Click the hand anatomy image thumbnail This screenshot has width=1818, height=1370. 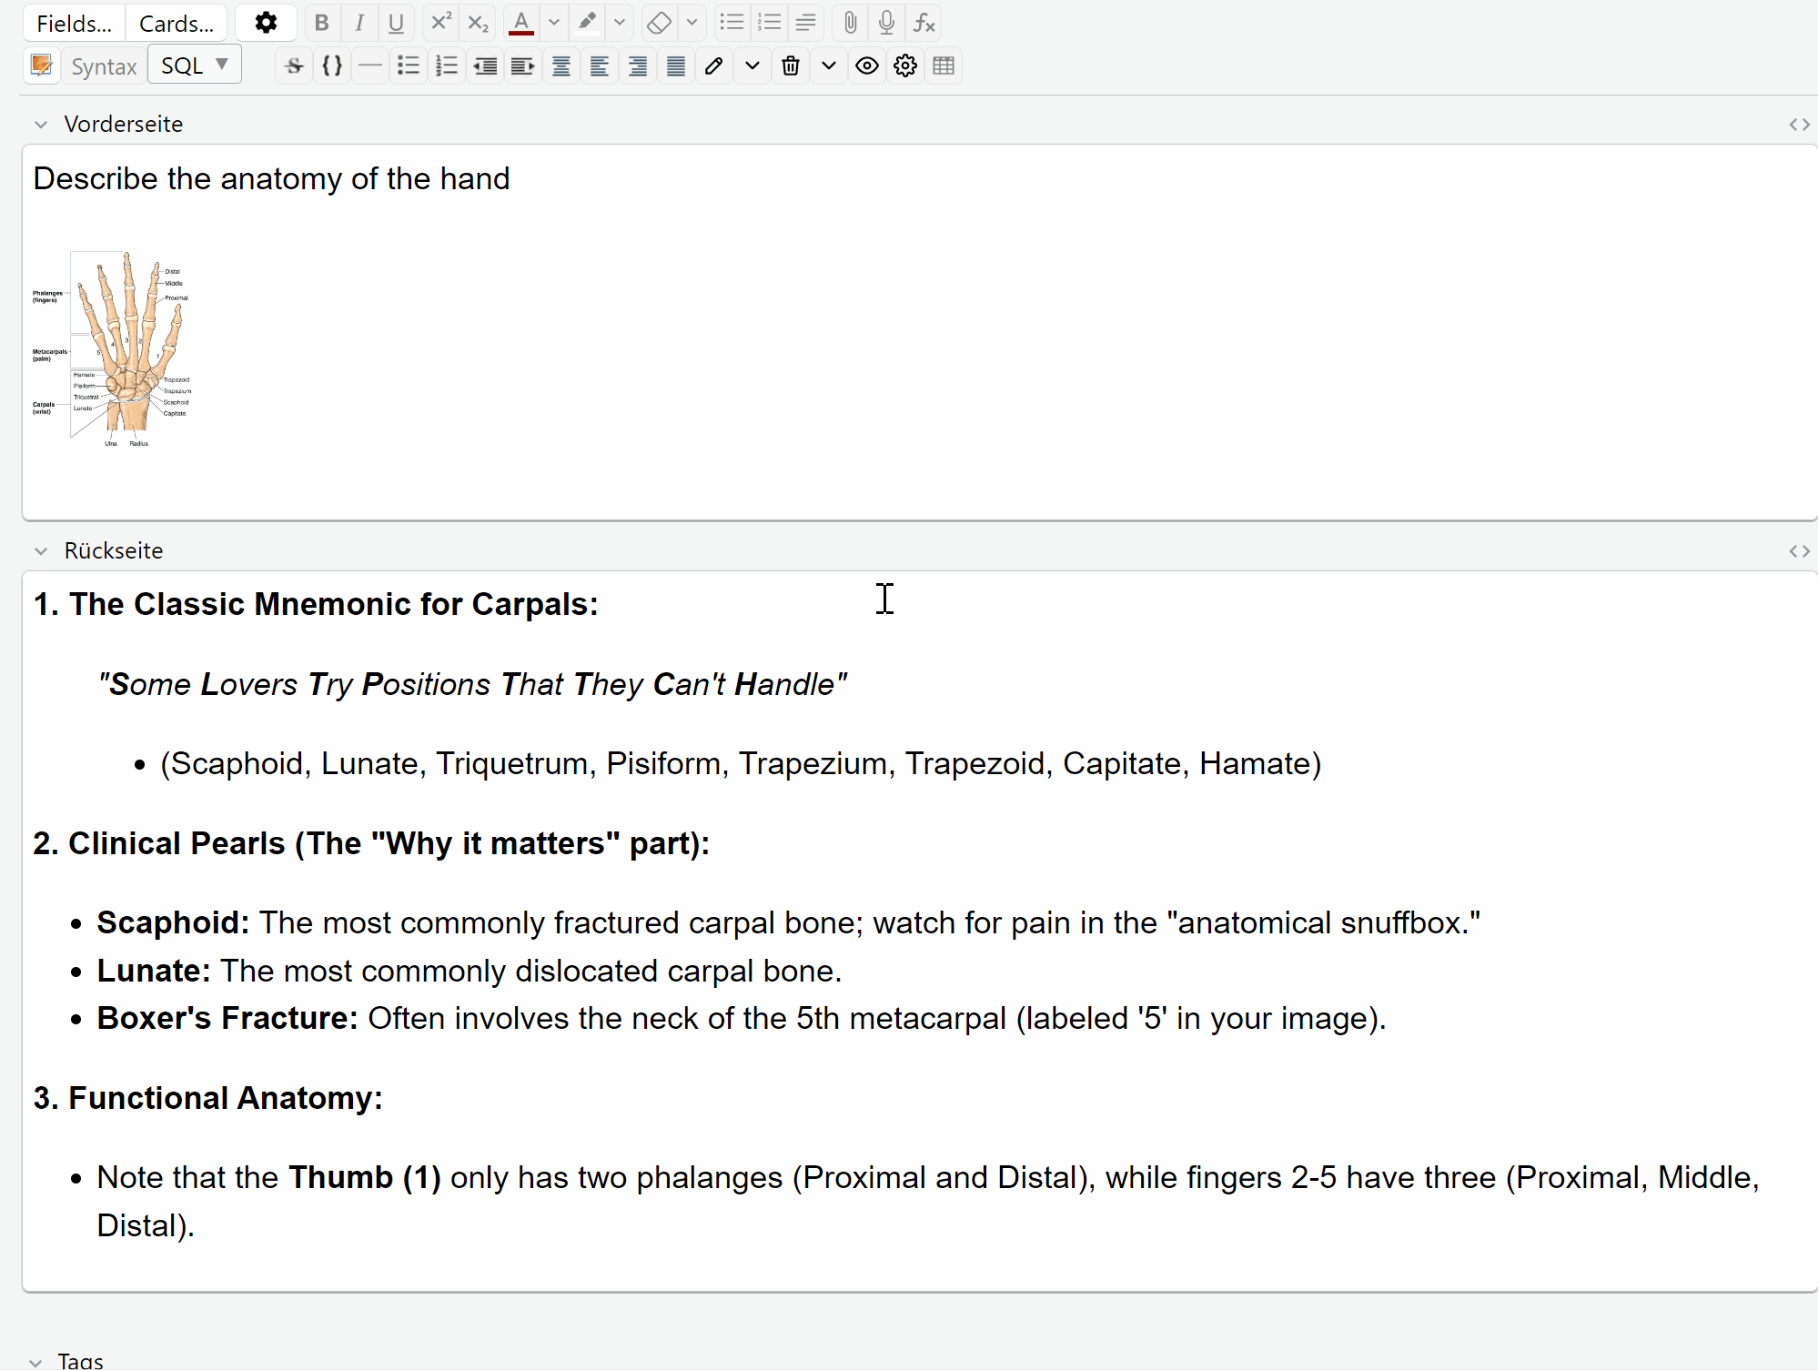112,348
